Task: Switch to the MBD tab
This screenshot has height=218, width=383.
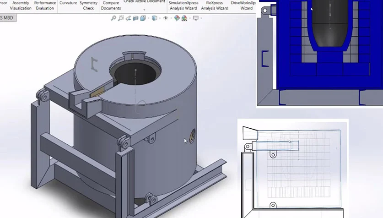Action: (8, 17)
